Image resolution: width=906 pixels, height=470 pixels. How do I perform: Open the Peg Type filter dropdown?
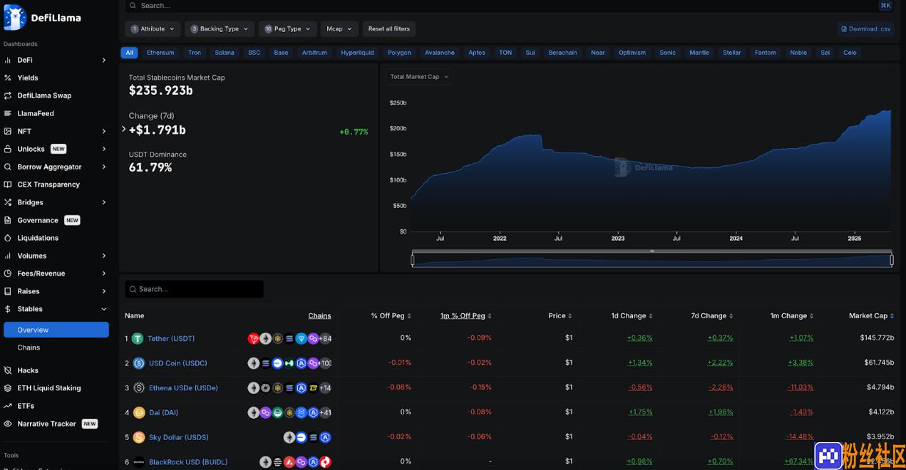(288, 28)
